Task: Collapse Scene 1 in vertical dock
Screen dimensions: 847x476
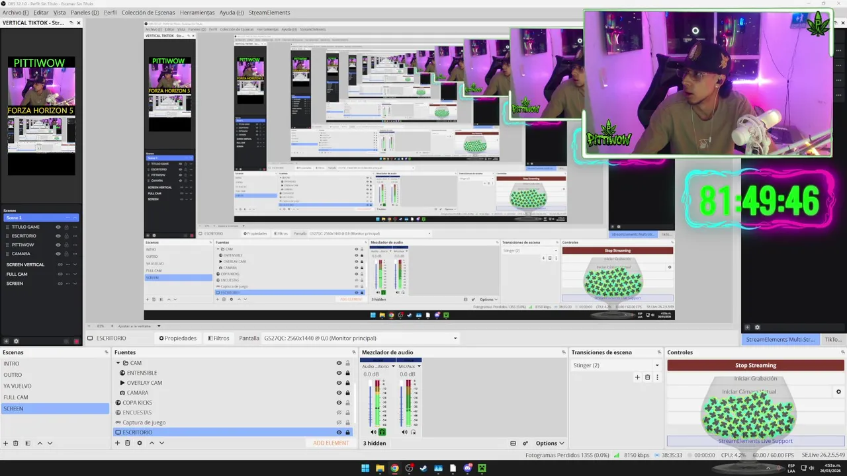Action: click(x=75, y=218)
